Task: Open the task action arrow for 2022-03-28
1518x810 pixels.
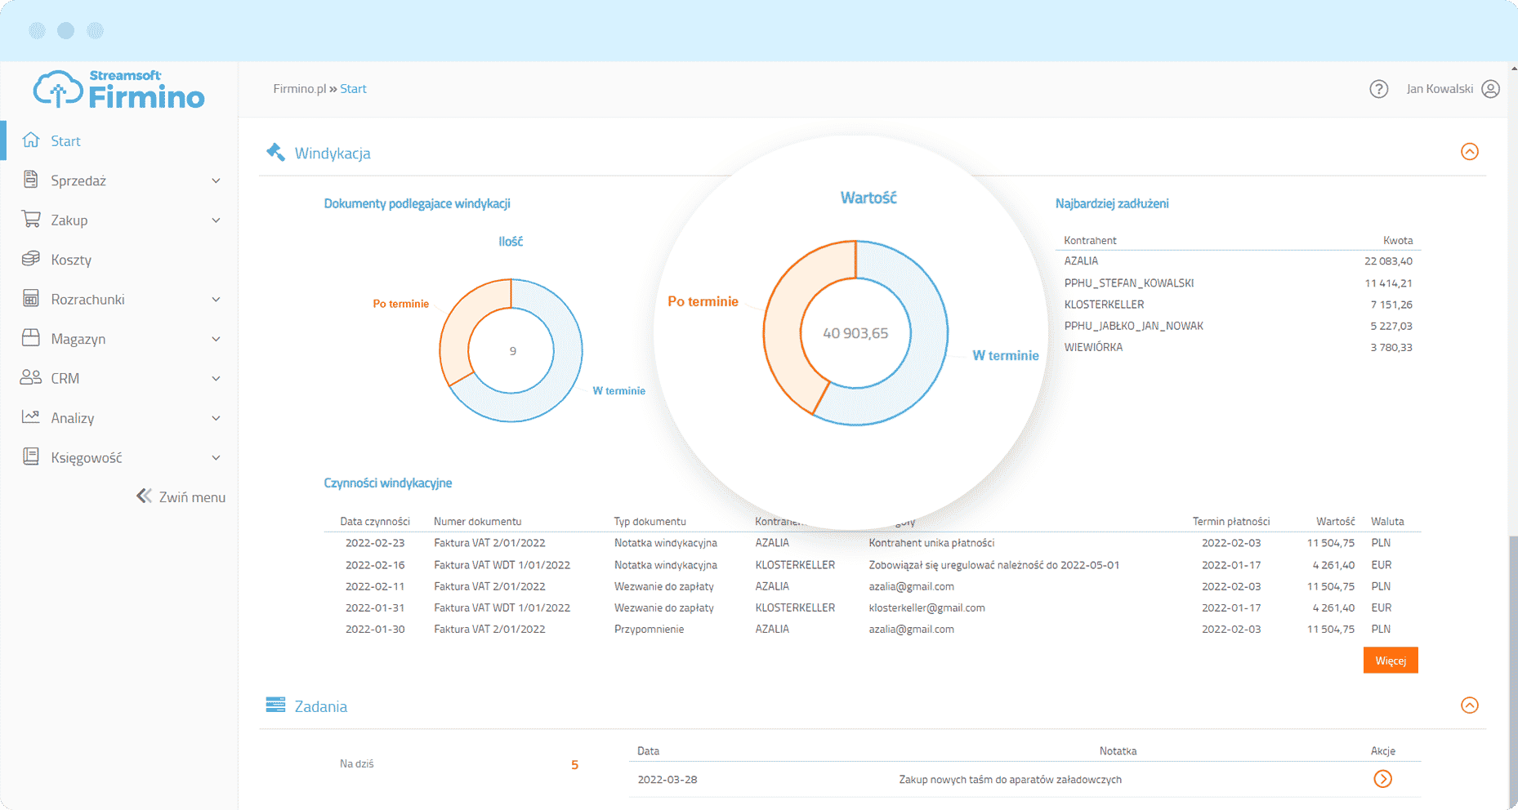Action: [1382, 779]
